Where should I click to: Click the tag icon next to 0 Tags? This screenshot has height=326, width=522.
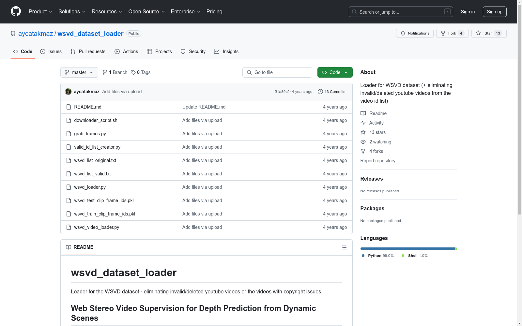pyautogui.click(x=133, y=72)
